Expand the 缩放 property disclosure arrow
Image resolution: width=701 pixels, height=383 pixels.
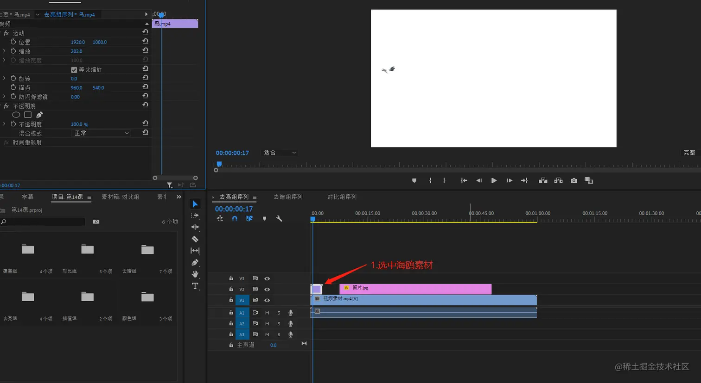(4, 51)
